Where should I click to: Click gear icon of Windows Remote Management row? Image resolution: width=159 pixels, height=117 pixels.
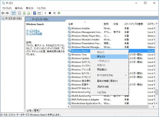point(69,47)
